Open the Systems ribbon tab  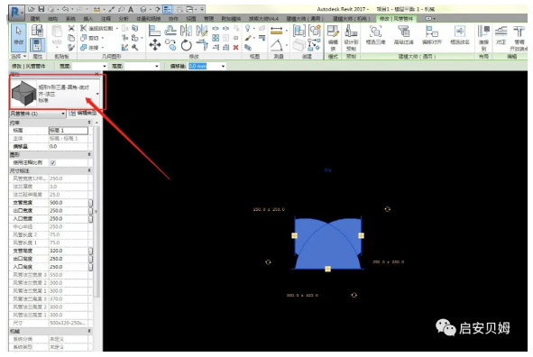[70, 18]
